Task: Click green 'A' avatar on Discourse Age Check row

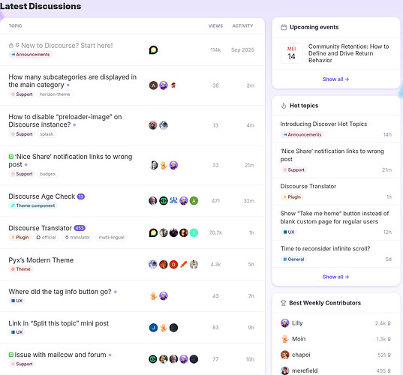Action: coord(194,200)
